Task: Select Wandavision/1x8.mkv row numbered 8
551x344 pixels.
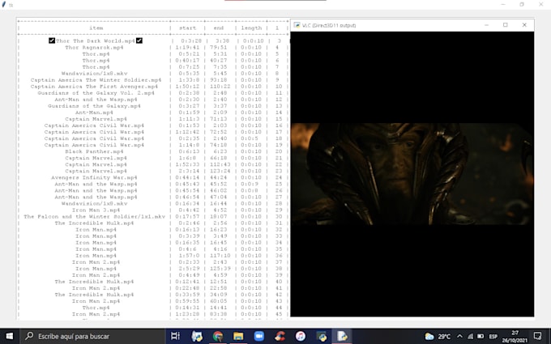Action: (x=94, y=74)
